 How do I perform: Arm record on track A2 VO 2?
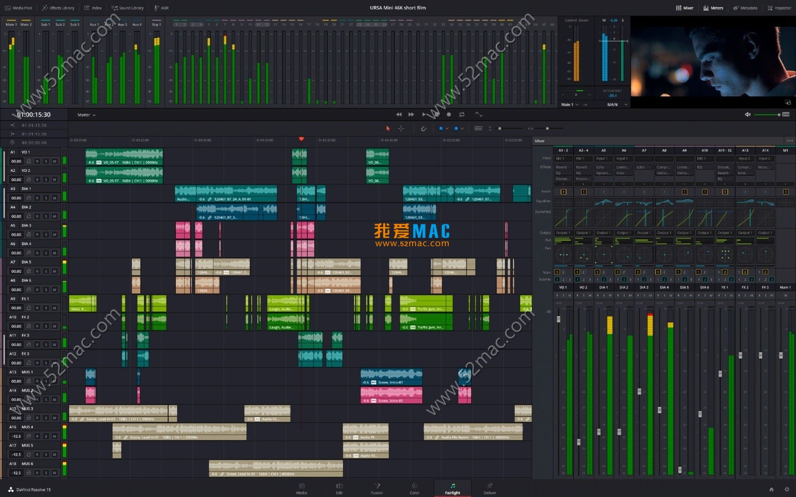[38, 180]
